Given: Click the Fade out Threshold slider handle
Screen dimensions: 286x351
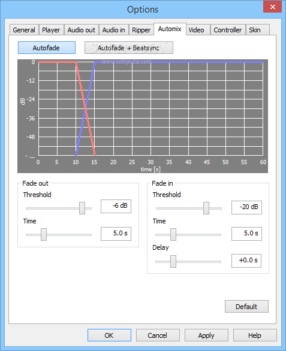Looking at the screenshot, I should 82,208.
